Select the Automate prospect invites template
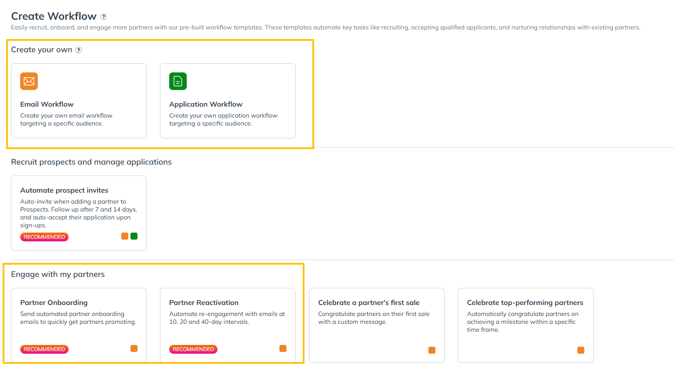 (64, 190)
